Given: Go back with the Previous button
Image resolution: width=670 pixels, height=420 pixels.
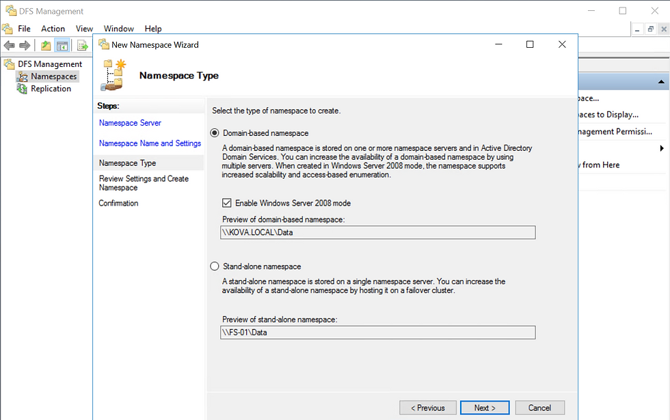Looking at the screenshot, I should 428,408.
